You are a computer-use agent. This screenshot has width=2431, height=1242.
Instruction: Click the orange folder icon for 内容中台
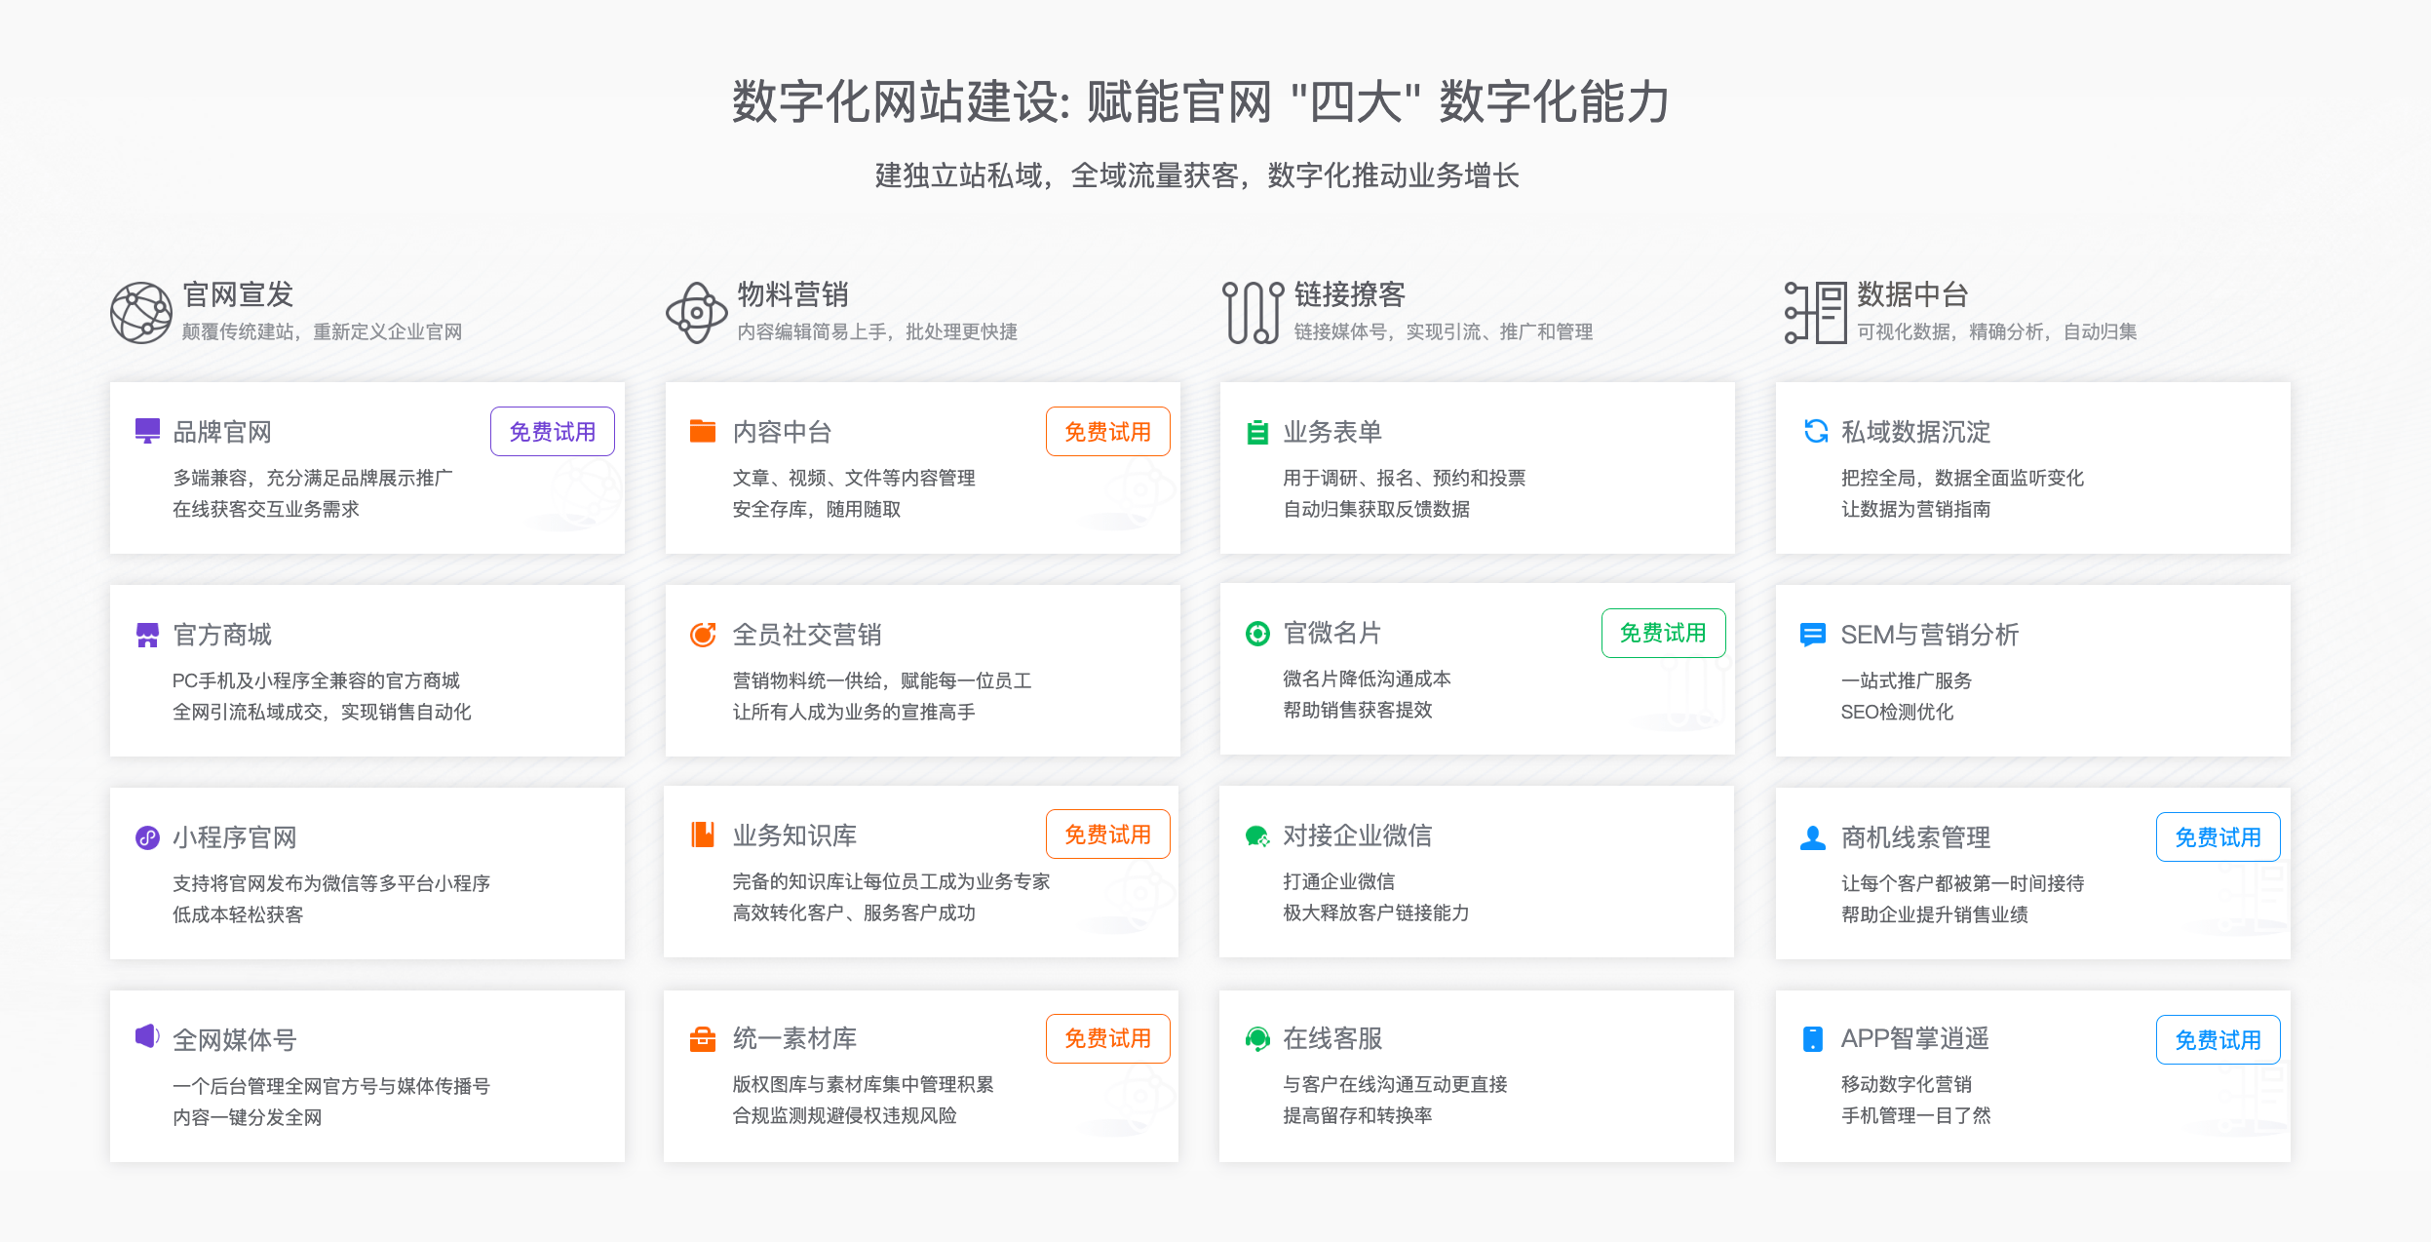(x=702, y=431)
